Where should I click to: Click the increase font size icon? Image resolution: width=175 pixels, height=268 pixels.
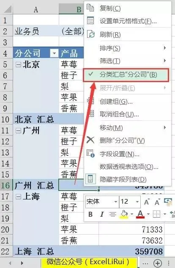coord(147,202)
